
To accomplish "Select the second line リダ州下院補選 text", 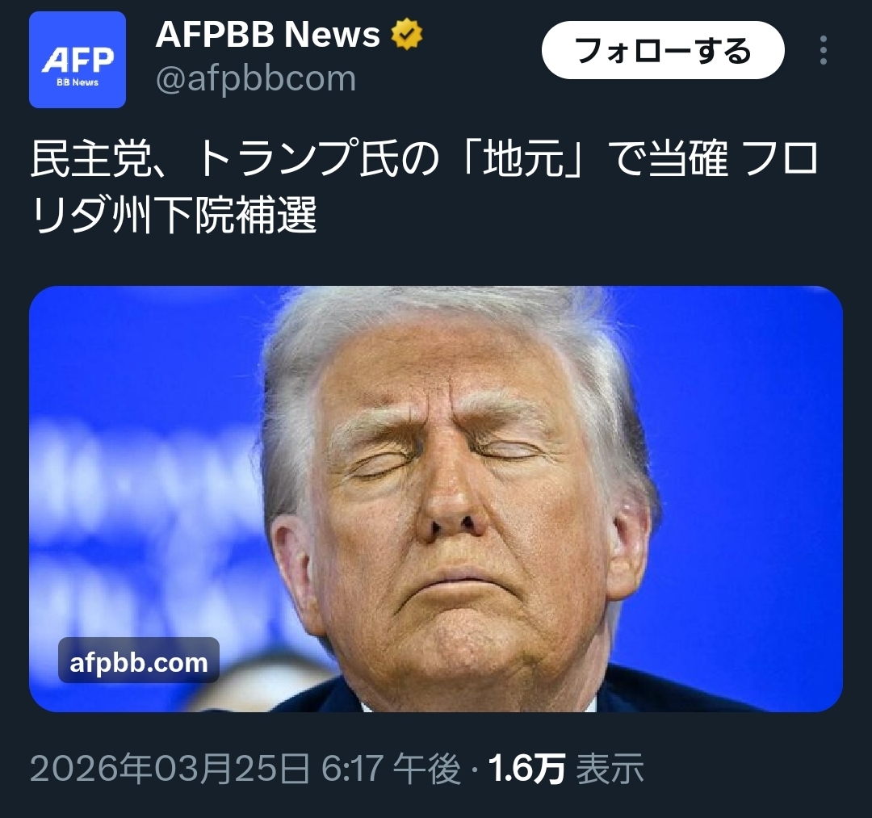I will (x=174, y=214).
